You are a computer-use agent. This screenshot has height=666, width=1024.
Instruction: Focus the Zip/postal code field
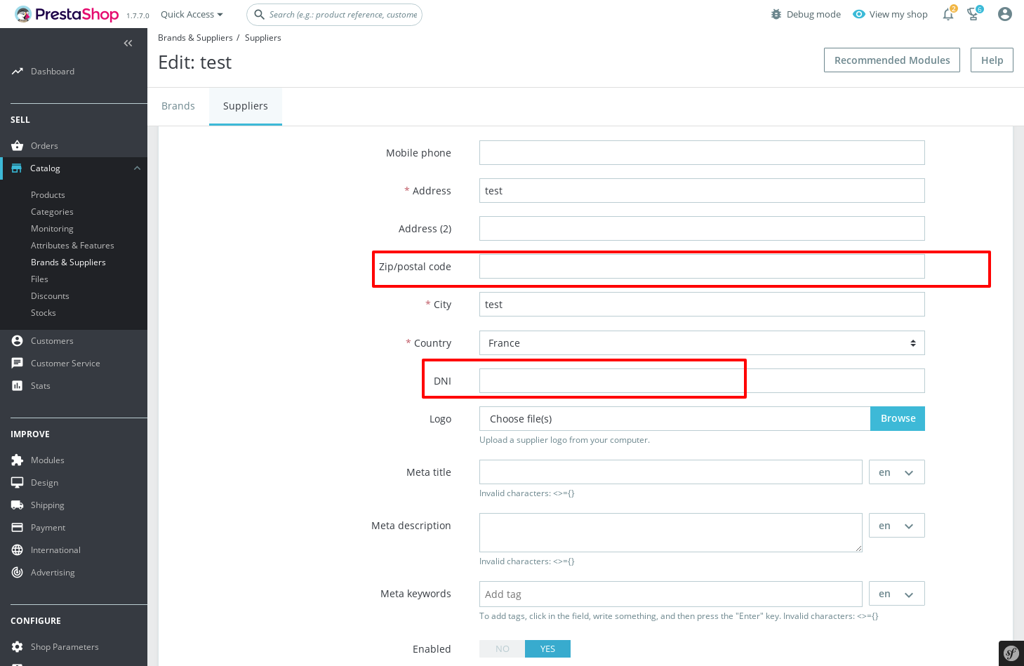point(702,267)
